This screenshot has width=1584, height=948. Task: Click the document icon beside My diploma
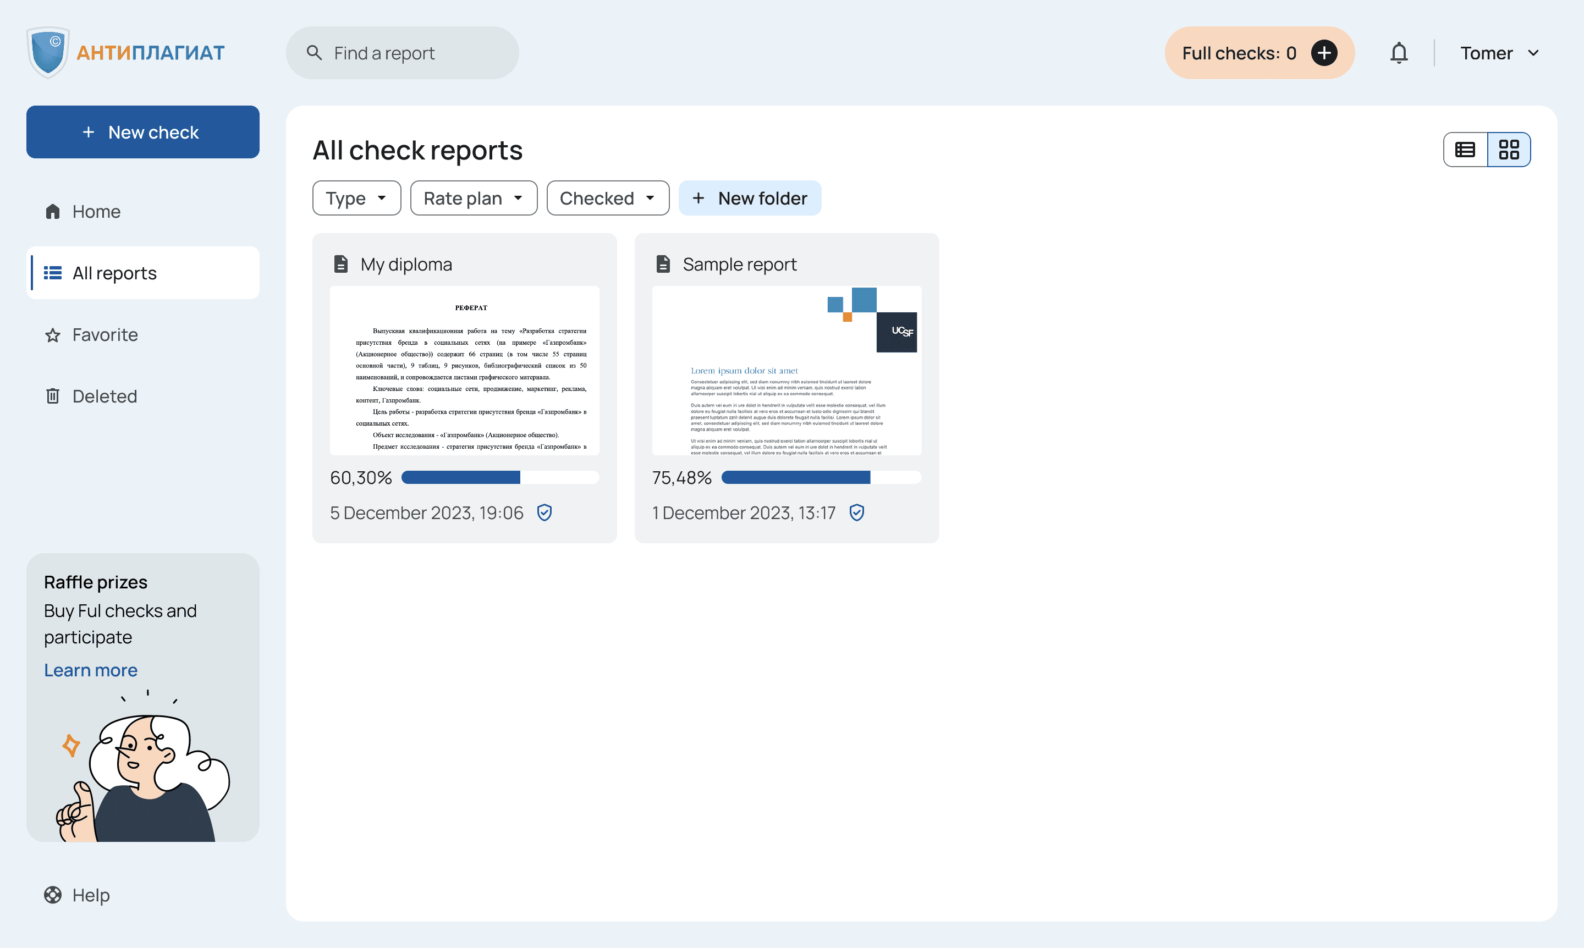(340, 264)
